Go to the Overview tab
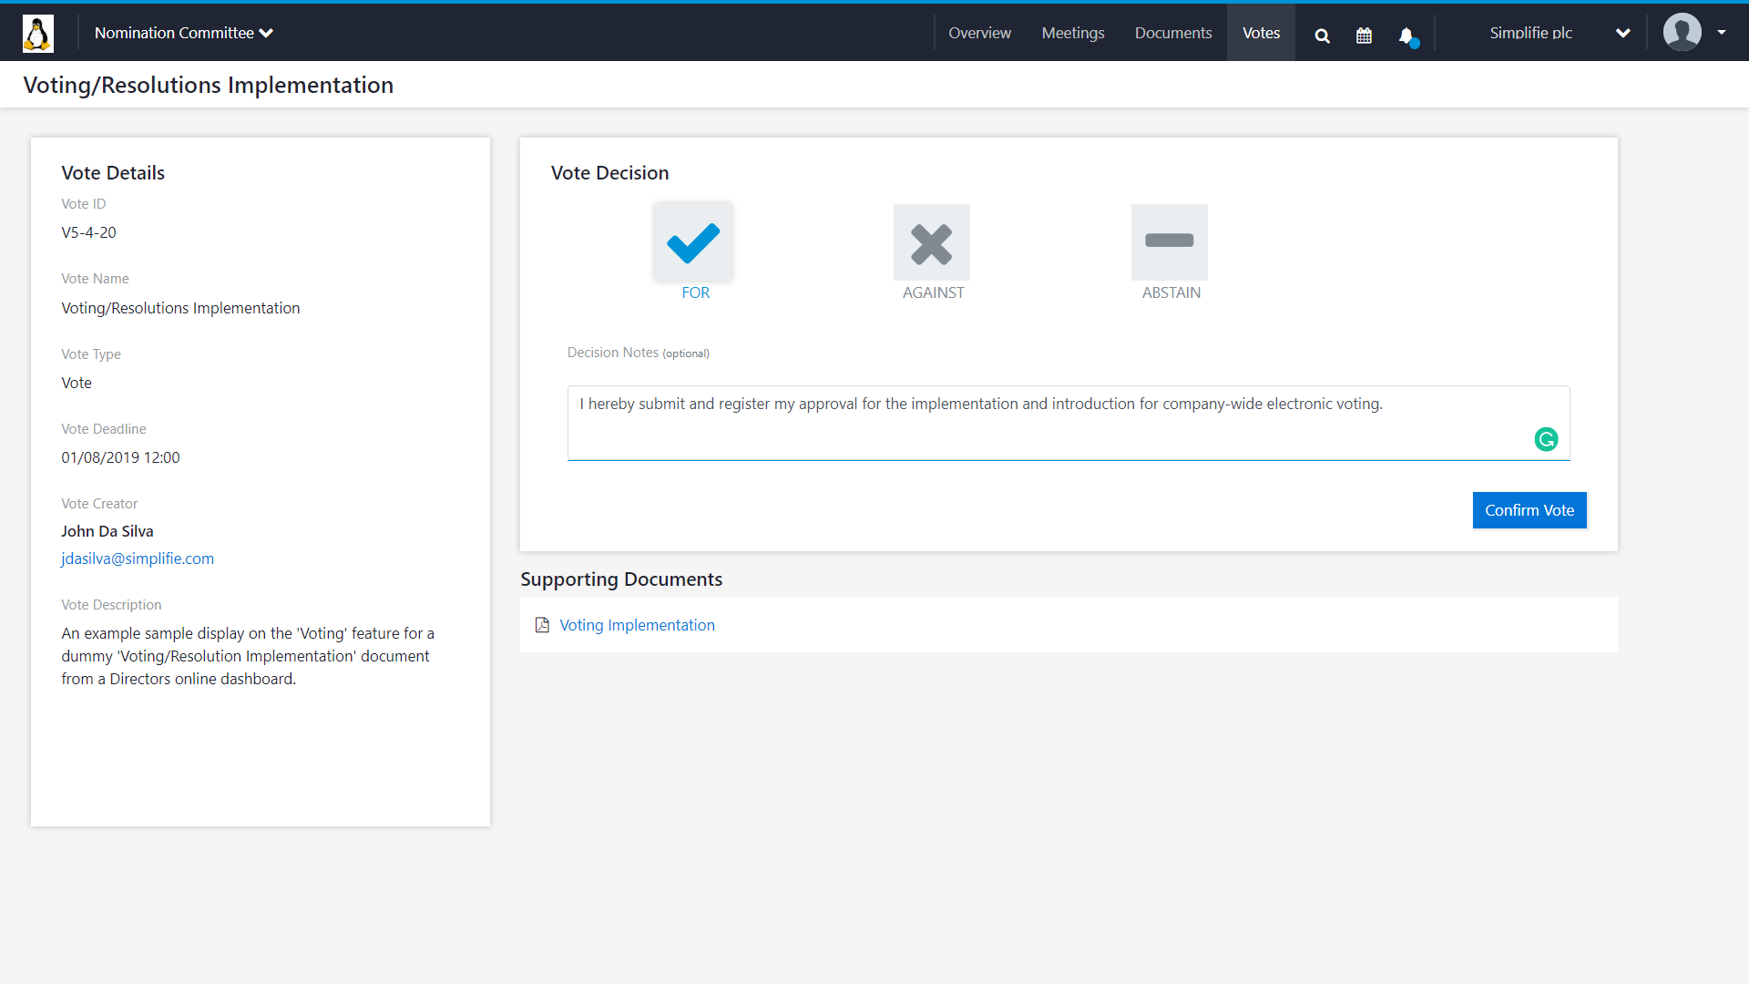Viewport: 1749px width, 984px height. tap(979, 33)
